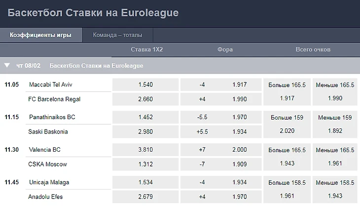Select the Коэффициенты игры tab
Screen dimensions: 360x208
[40, 35]
